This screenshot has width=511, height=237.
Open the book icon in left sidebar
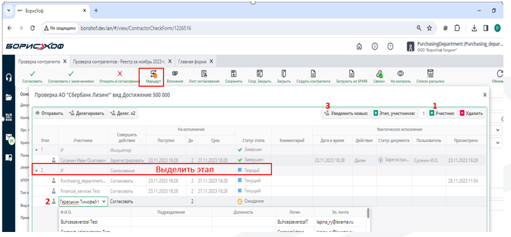point(9,157)
